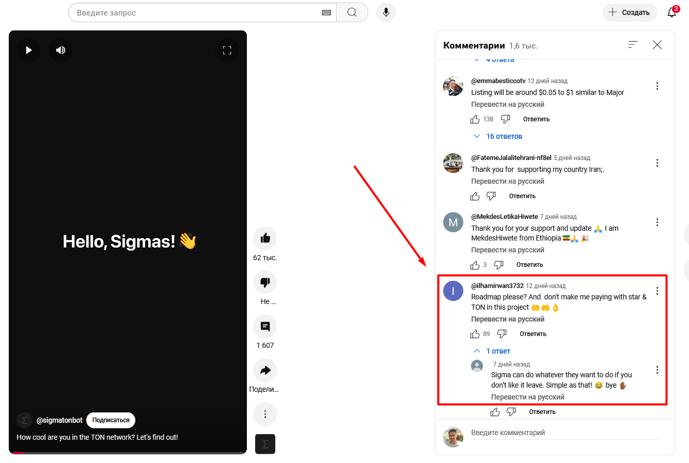Subscribe to the sigmatonbot channel

tap(111, 420)
